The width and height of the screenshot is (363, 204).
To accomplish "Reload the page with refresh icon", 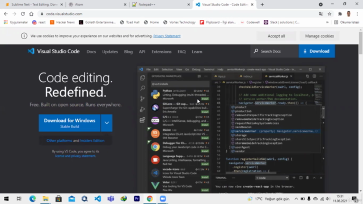I will tap(23, 14).
